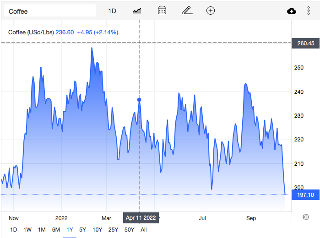Click the 230 price axis label
The height and width of the screenshot is (238, 320).
pyautogui.click(x=299, y=116)
